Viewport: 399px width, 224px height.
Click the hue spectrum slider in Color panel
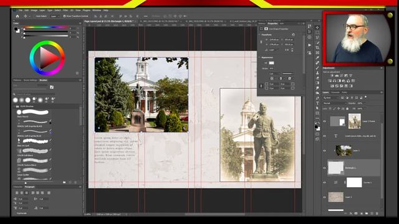point(46,27)
